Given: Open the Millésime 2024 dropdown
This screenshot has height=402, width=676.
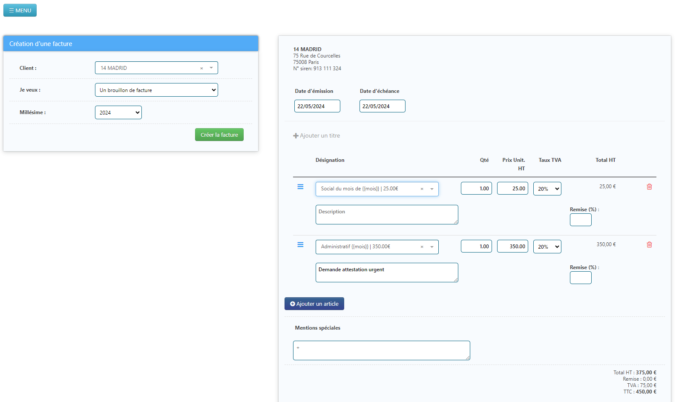Looking at the screenshot, I should click(x=118, y=112).
